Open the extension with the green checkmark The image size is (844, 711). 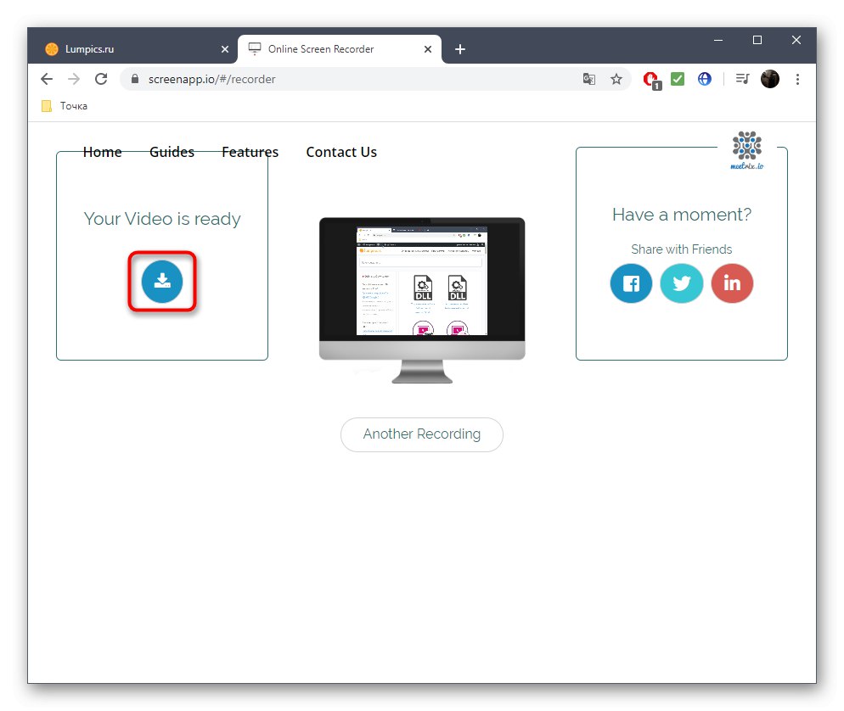tap(678, 78)
